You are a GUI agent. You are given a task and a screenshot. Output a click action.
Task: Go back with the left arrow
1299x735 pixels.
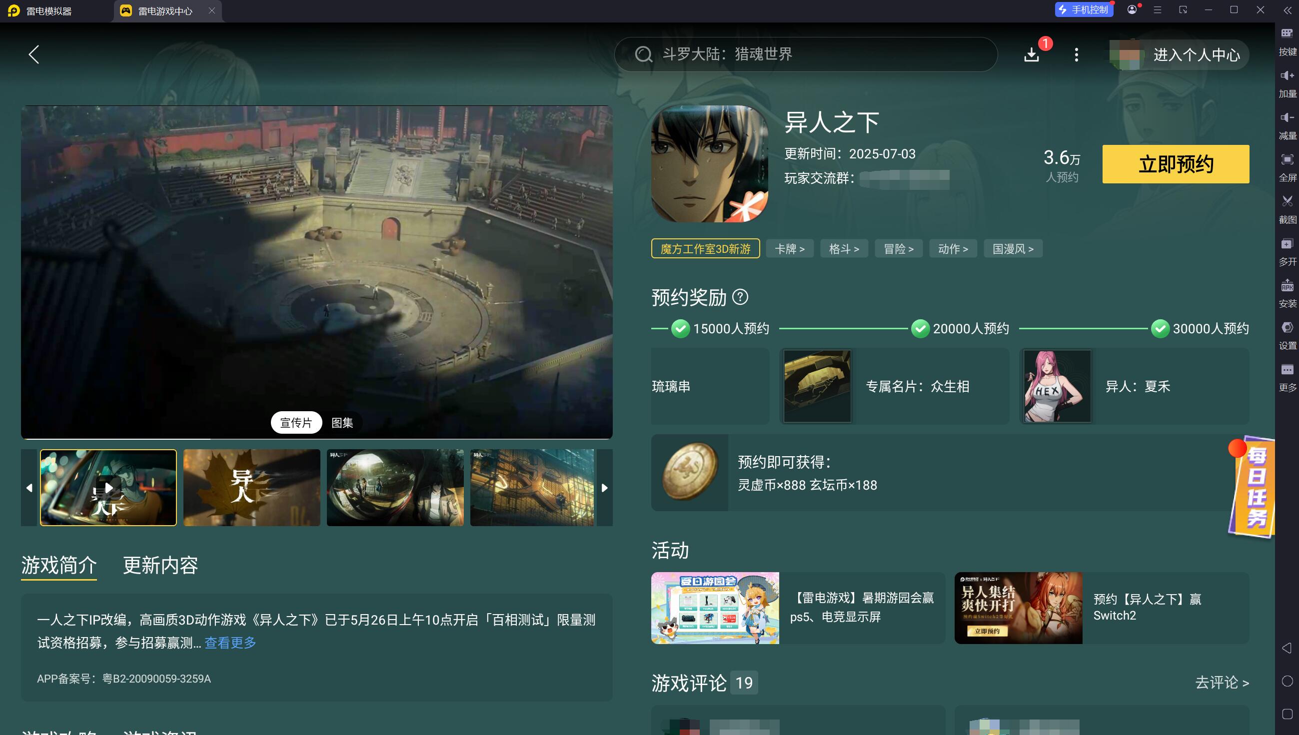pyautogui.click(x=34, y=54)
